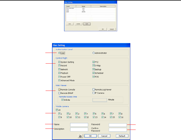Select the Administrator authorization level
This screenshot has width=181, height=140.
pyautogui.click(x=94, y=53)
